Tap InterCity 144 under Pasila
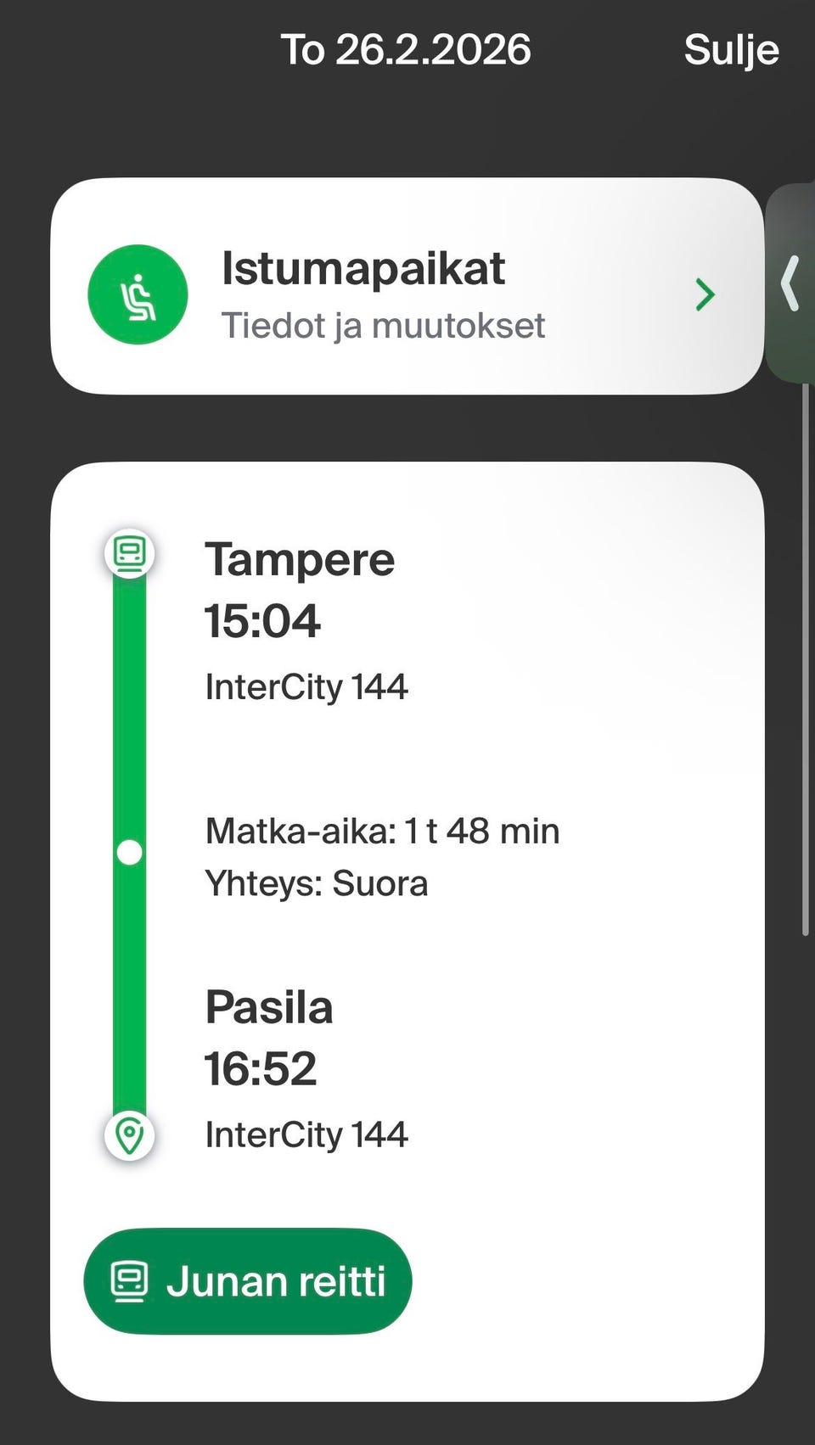Viewport: 815px width, 1445px height. (x=306, y=1134)
